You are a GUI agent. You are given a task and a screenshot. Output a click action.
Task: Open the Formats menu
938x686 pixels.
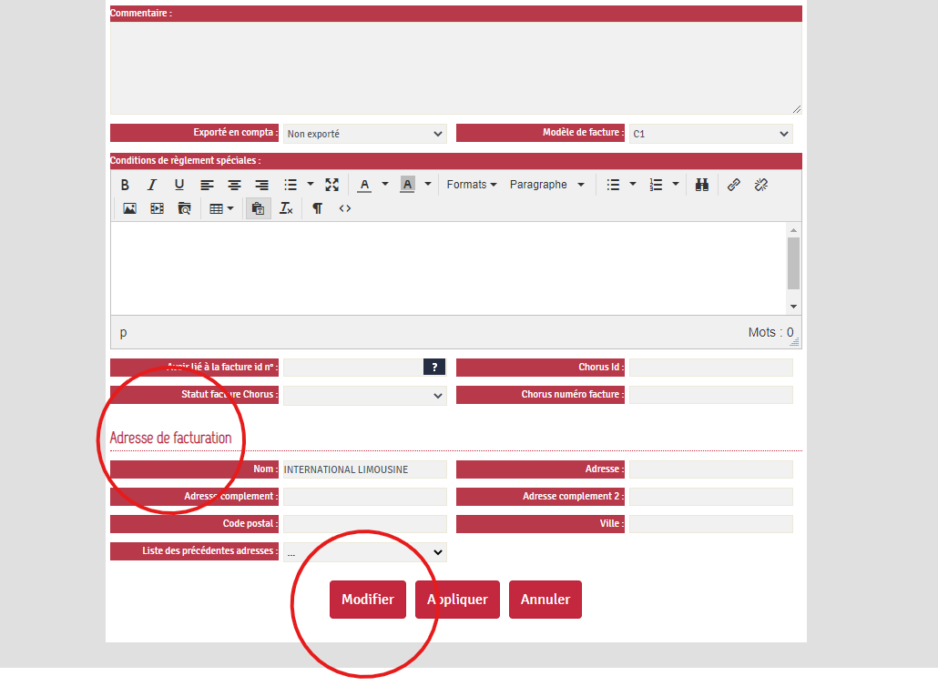coord(471,185)
